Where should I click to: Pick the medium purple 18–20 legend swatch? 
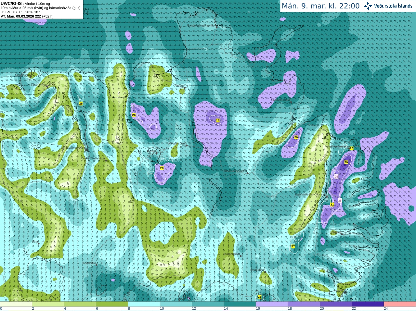click(304, 304)
